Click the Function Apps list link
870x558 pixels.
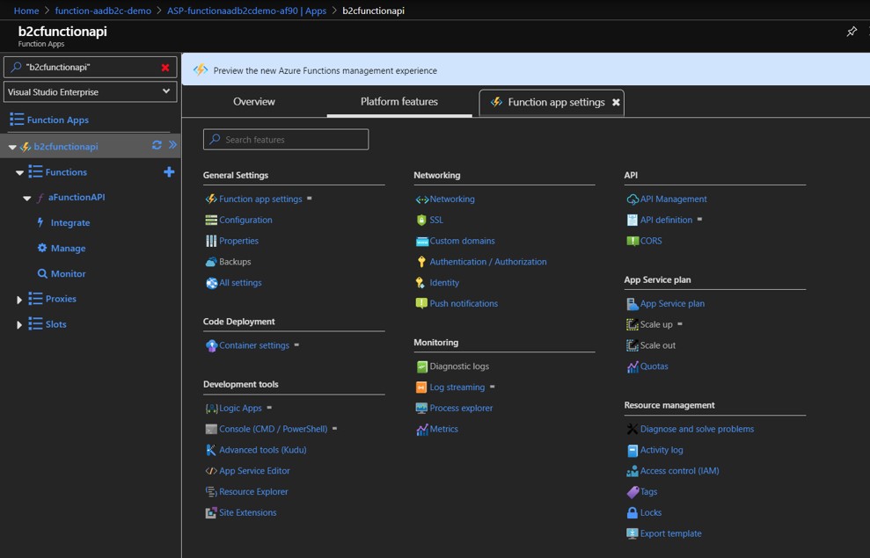(58, 120)
